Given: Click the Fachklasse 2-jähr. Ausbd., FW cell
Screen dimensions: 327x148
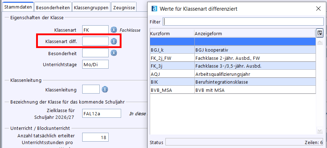Looking at the screenshot, I should point(255,58).
